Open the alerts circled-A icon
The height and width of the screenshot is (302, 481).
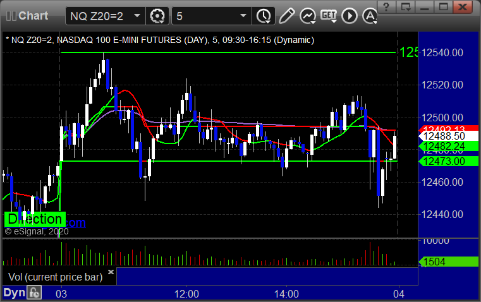(x=369, y=16)
